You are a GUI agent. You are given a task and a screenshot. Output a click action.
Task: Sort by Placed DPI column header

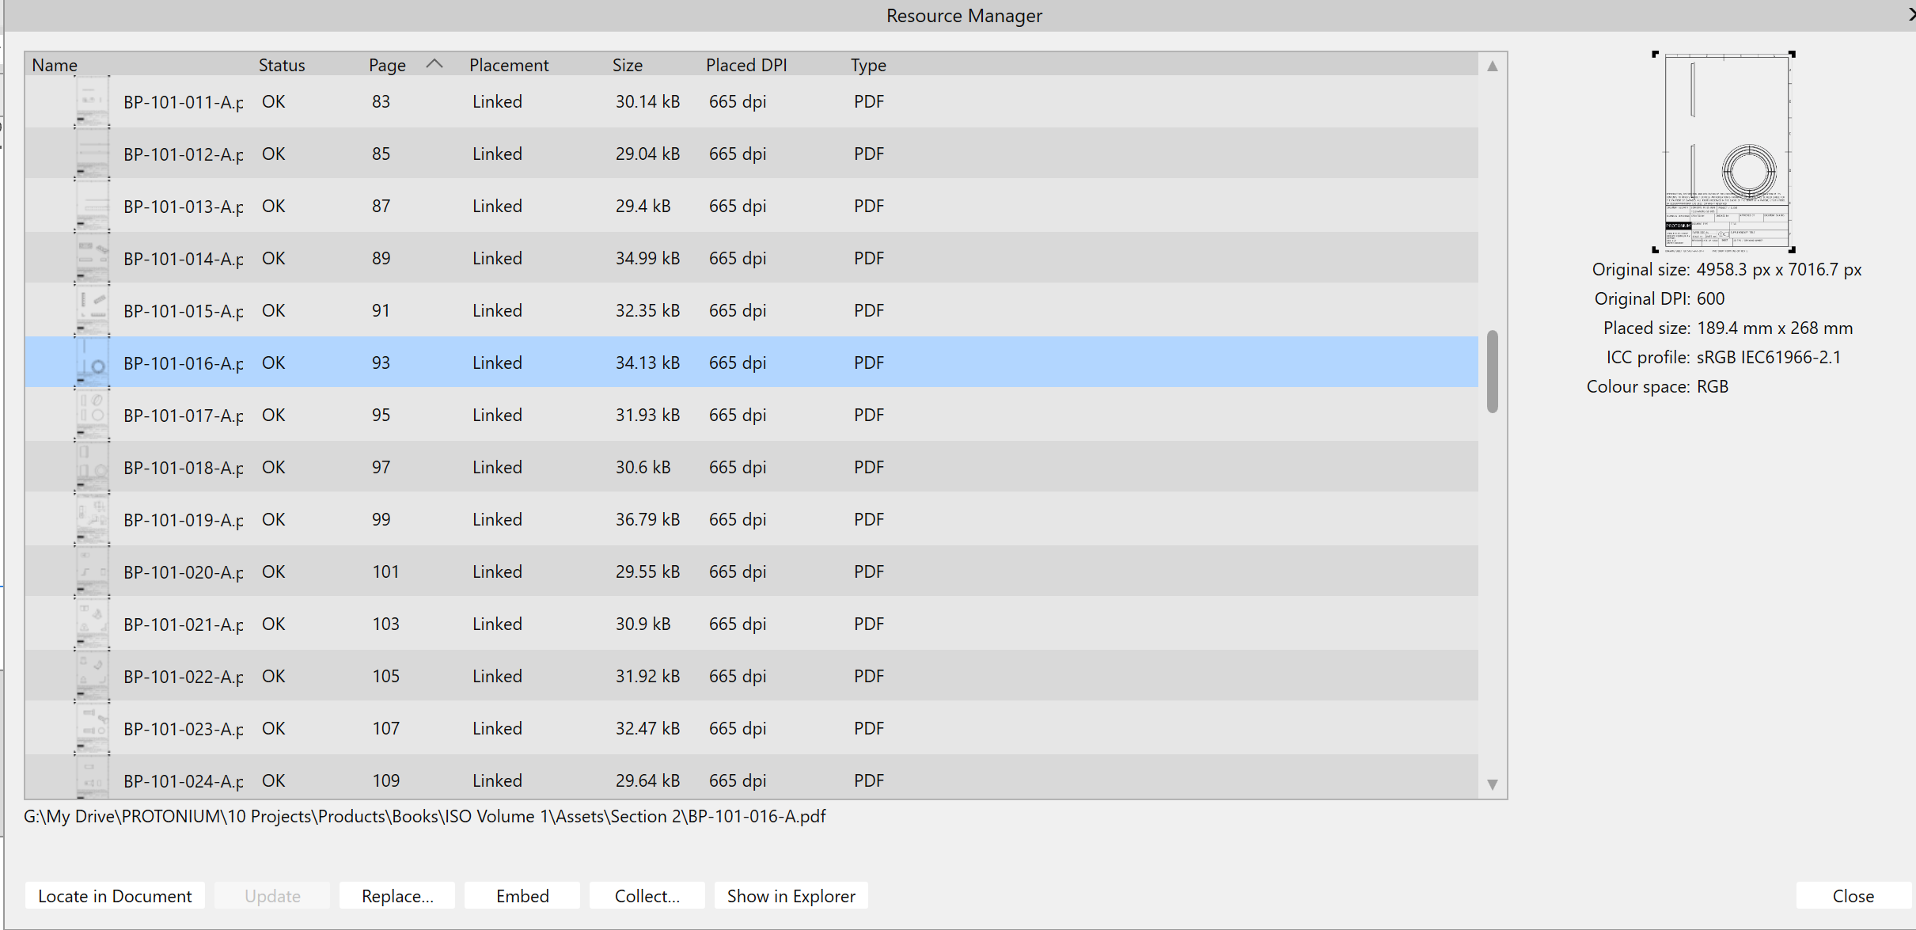click(746, 65)
